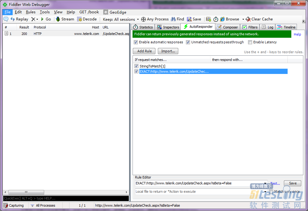Viewport: 308px width, 211px height.
Task: Click the Import... button
Action: click(x=168, y=51)
